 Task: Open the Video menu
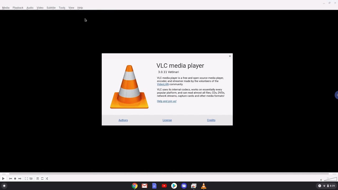(x=40, y=8)
